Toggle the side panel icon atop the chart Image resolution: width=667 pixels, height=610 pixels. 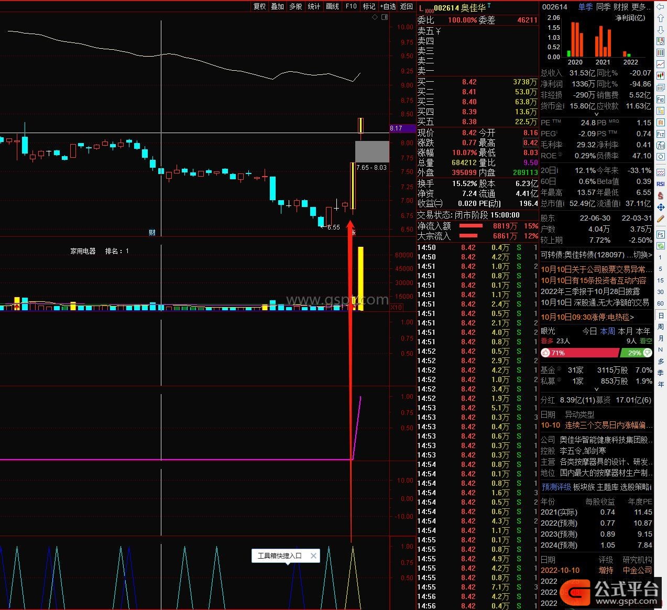coord(385,17)
